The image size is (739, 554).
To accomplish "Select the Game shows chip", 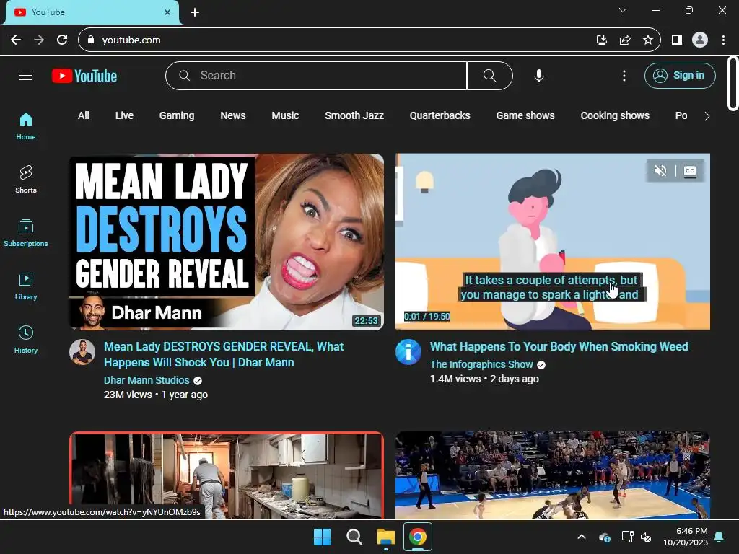I will [x=525, y=115].
